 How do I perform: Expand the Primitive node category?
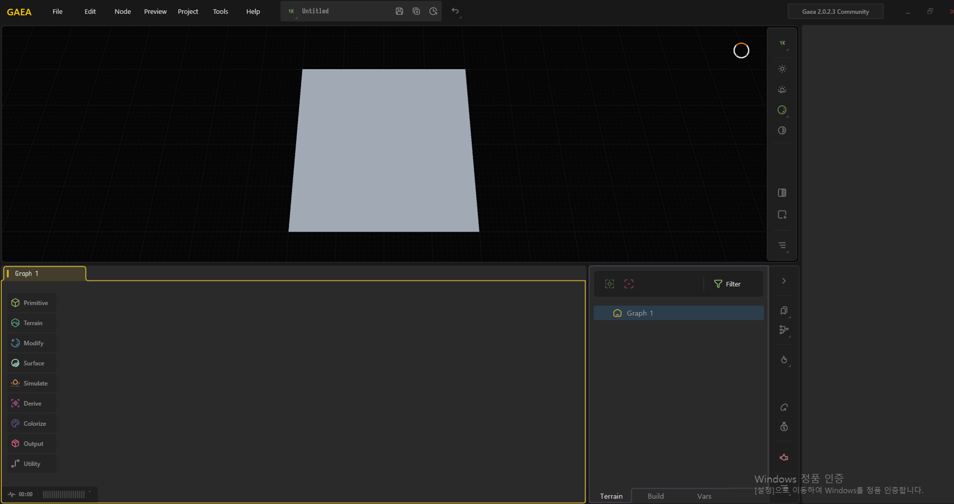31,303
